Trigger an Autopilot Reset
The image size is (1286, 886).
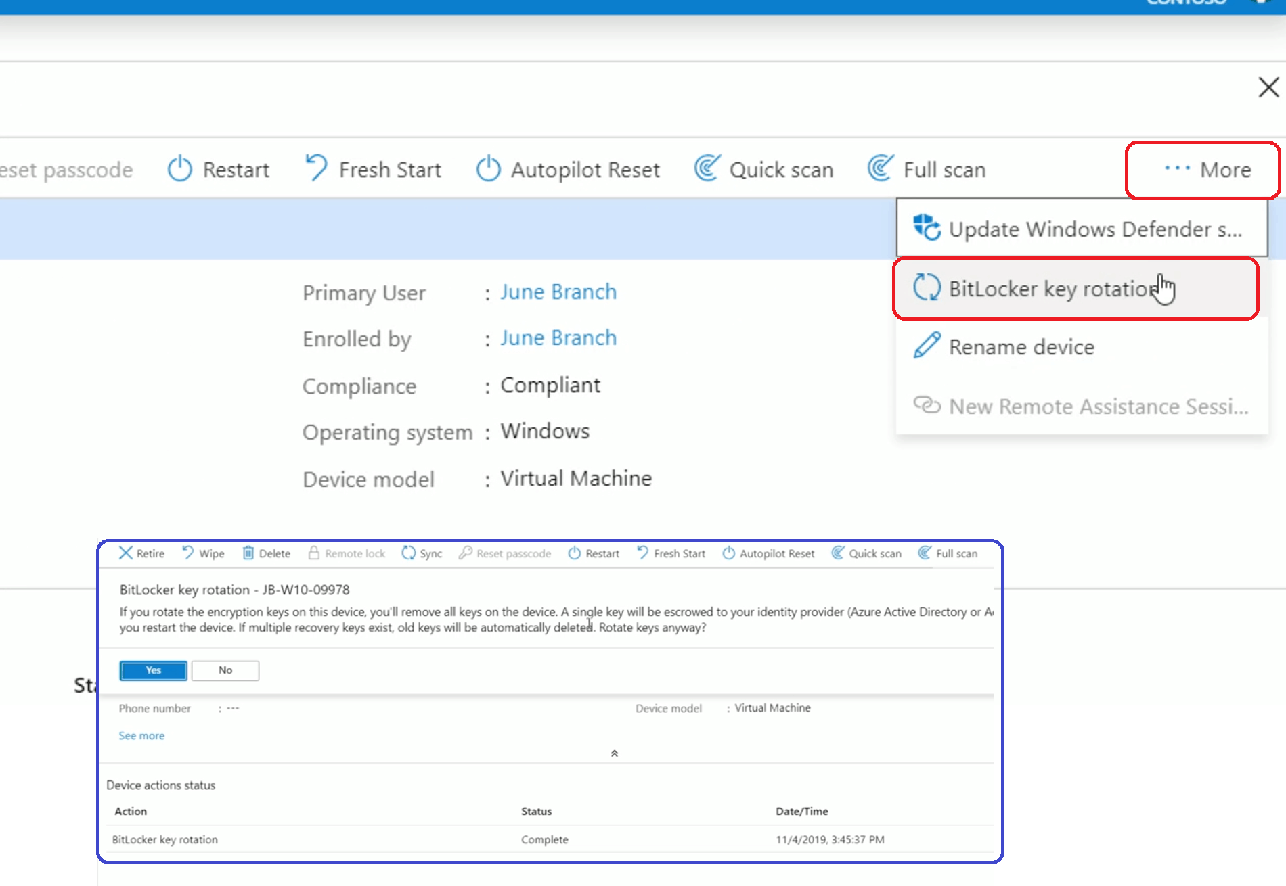pyautogui.click(x=569, y=169)
